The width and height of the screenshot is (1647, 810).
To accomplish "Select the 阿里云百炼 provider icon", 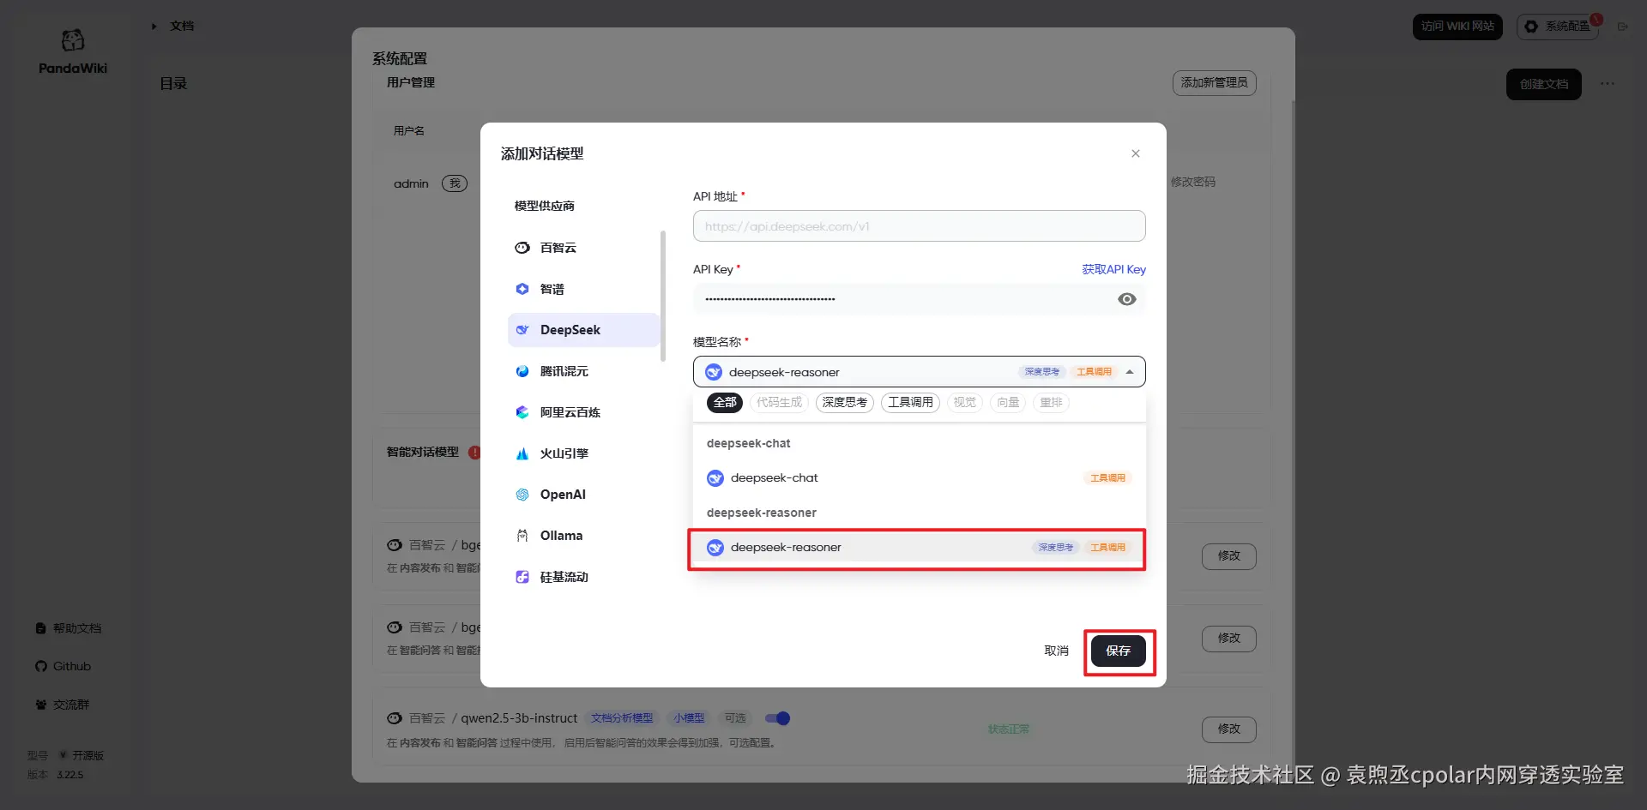I will coord(522,412).
